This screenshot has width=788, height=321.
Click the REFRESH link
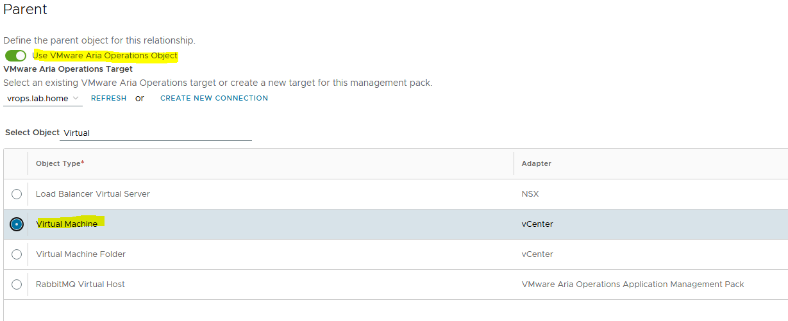click(x=108, y=98)
